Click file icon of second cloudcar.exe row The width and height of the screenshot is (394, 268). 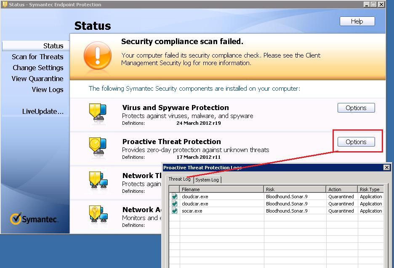coord(174,203)
